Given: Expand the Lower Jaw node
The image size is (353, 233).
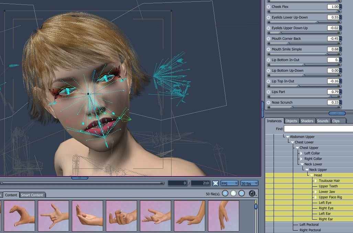Looking at the screenshot, I should click(316, 192).
